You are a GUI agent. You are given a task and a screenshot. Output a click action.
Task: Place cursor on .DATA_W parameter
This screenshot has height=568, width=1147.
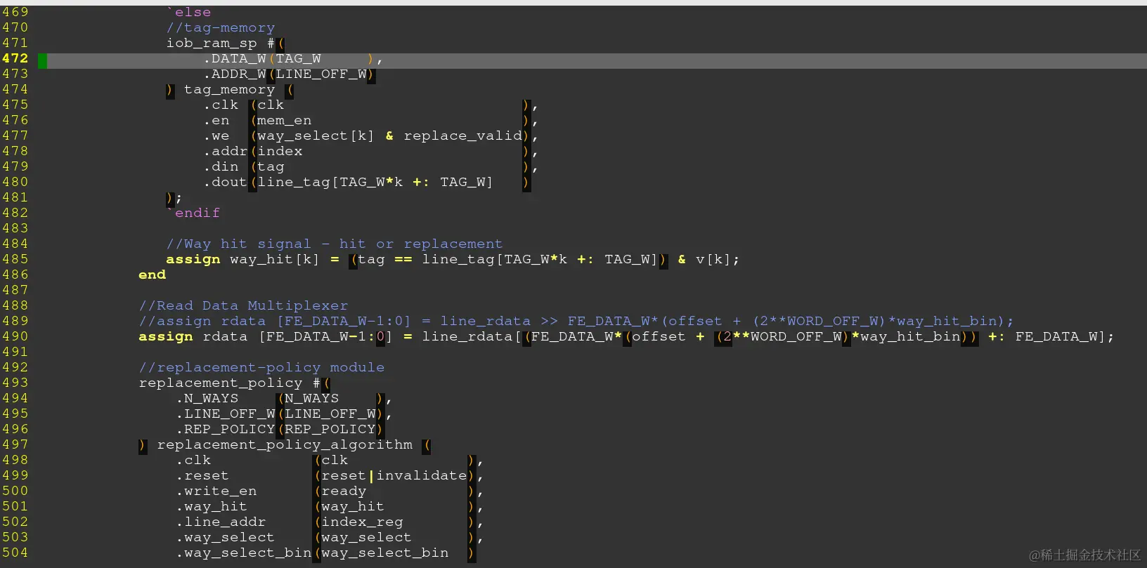pyautogui.click(x=234, y=58)
